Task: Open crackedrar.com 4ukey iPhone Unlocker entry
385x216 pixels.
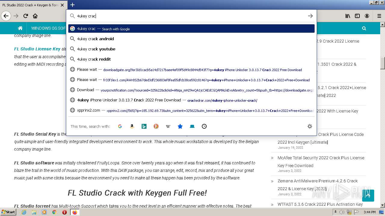Action: (x=191, y=100)
